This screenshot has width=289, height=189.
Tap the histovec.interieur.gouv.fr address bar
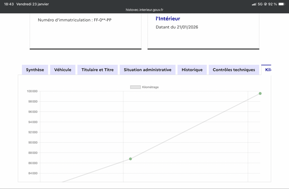click(x=144, y=10)
